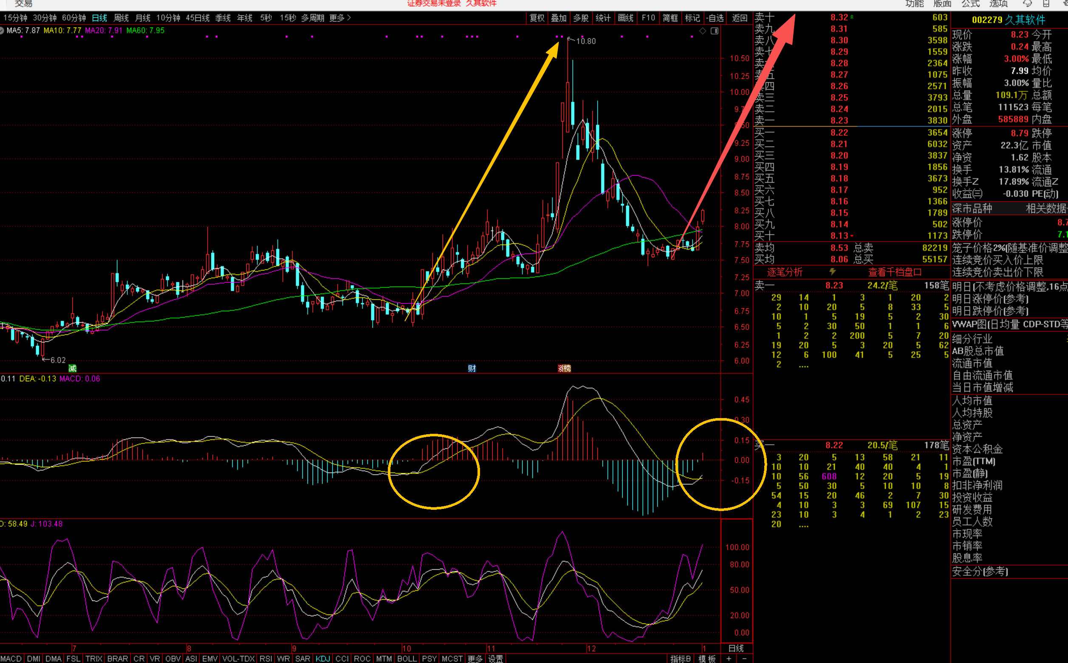Toggle 叠加 overlay option
Image resolution: width=1068 pixels, height=663 pixels.
559,18
